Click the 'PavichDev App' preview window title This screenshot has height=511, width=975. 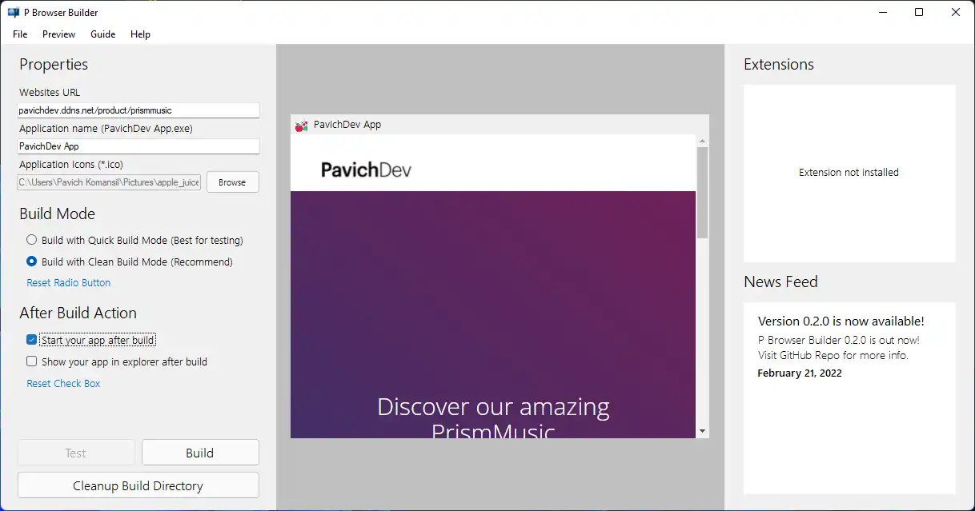coord(347,125)
